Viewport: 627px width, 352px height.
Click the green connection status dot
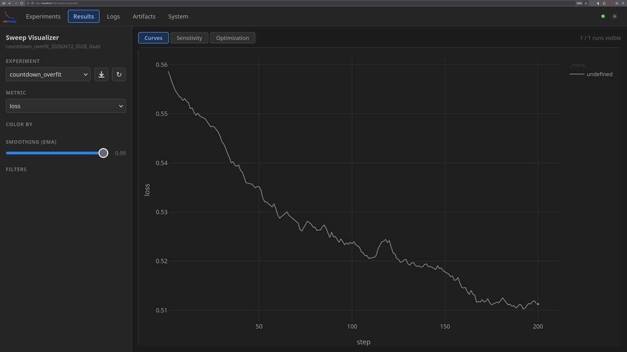click(603, 16)
